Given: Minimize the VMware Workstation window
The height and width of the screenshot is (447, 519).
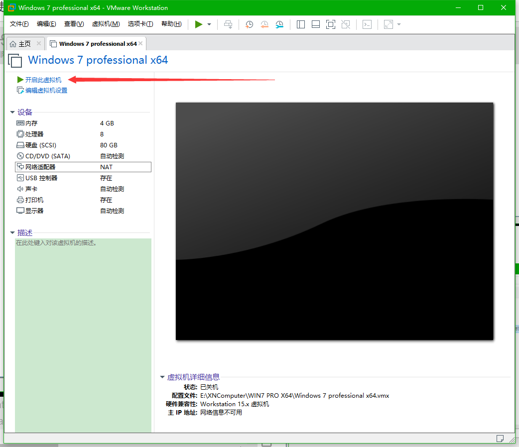Looking at the screenshot, I should click(458, 7).
